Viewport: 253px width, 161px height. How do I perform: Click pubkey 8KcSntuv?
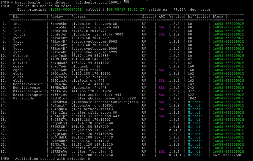[x=59, y=130]
